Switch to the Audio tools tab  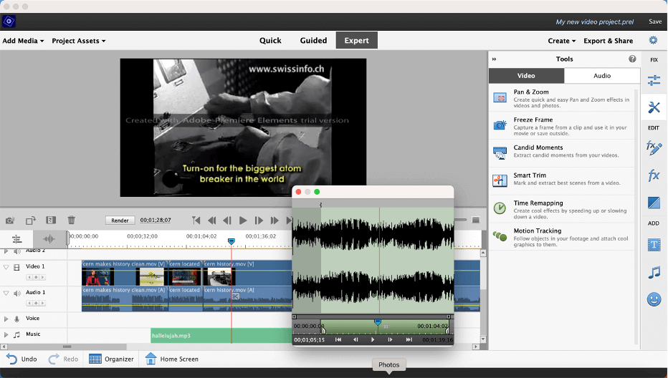(x=602, y=76)
